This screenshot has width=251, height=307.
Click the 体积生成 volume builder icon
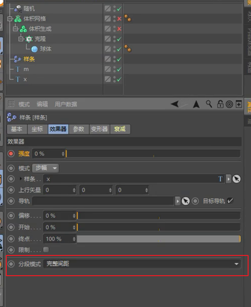pyautogui.click(x=23, y=29)
